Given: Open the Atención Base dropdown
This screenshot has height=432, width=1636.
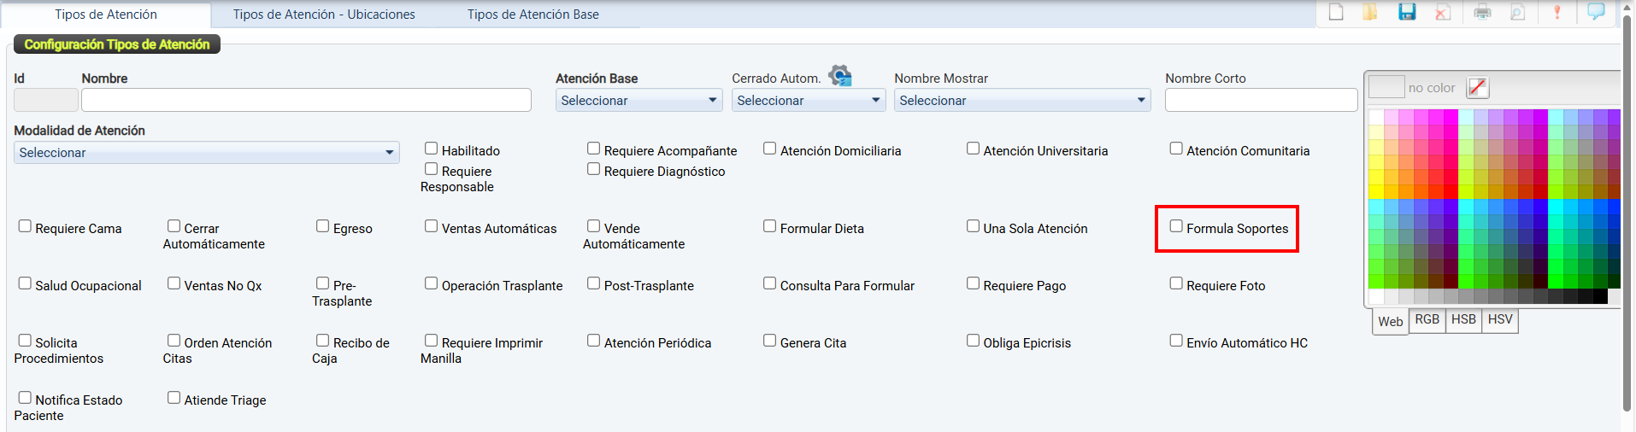Looking at the screenshot, I should tap(639, 101).
